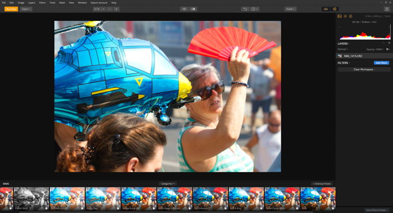
Task: Click the Buy Now button
Action: pos(11,9)
